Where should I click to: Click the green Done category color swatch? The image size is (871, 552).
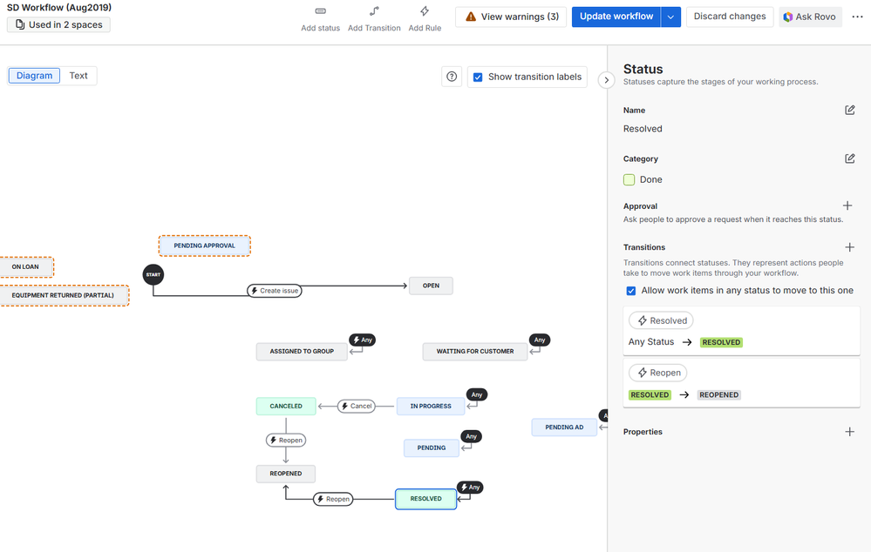point(630,179)
